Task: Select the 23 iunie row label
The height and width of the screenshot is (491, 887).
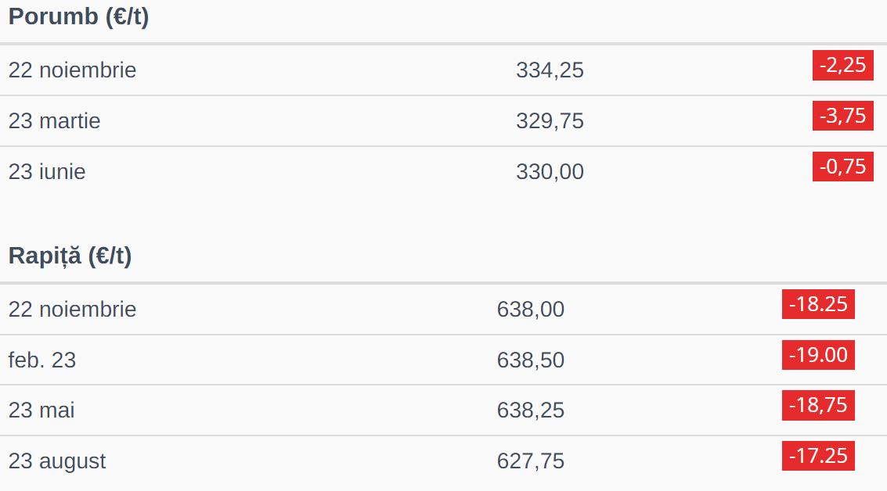Action: [47, 172]
